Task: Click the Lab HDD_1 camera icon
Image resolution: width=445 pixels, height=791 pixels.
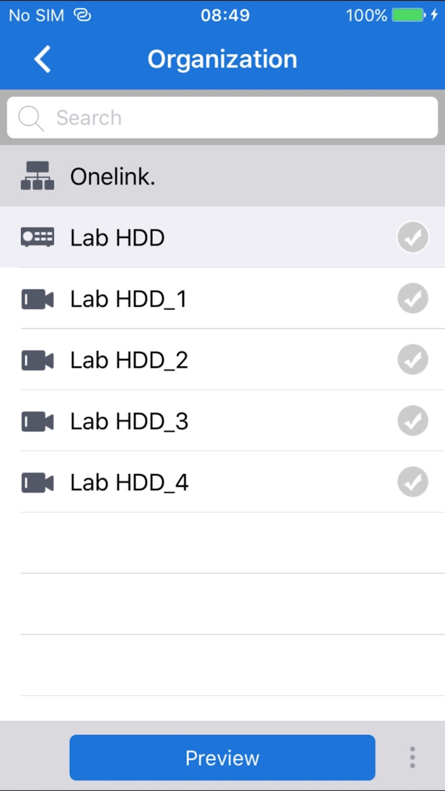Action: click(37, 299)
